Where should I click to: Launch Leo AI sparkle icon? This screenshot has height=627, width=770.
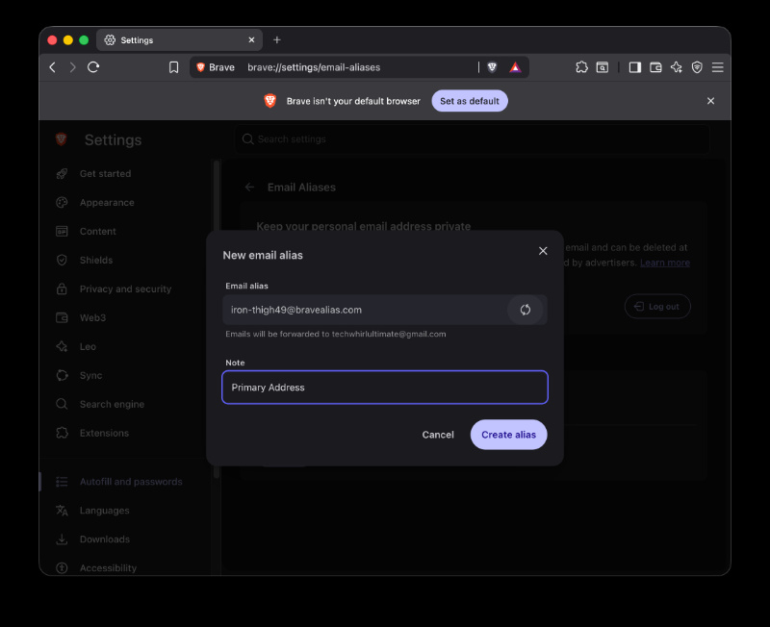677,67
